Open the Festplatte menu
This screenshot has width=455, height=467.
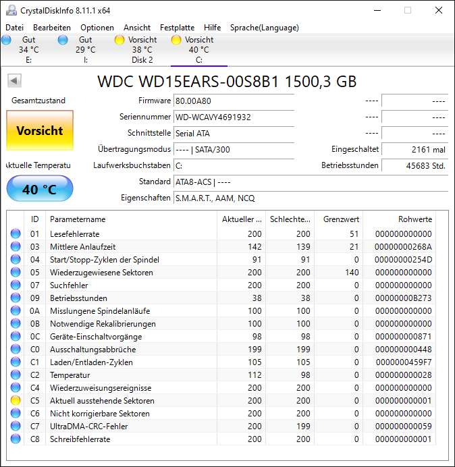pos(177,28)
